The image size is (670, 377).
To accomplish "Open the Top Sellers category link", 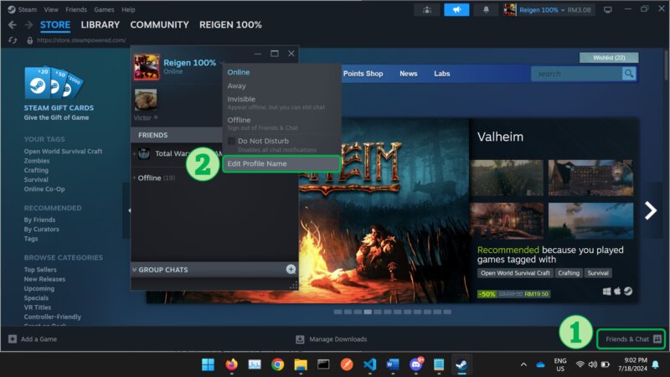I will click(40, 270).
